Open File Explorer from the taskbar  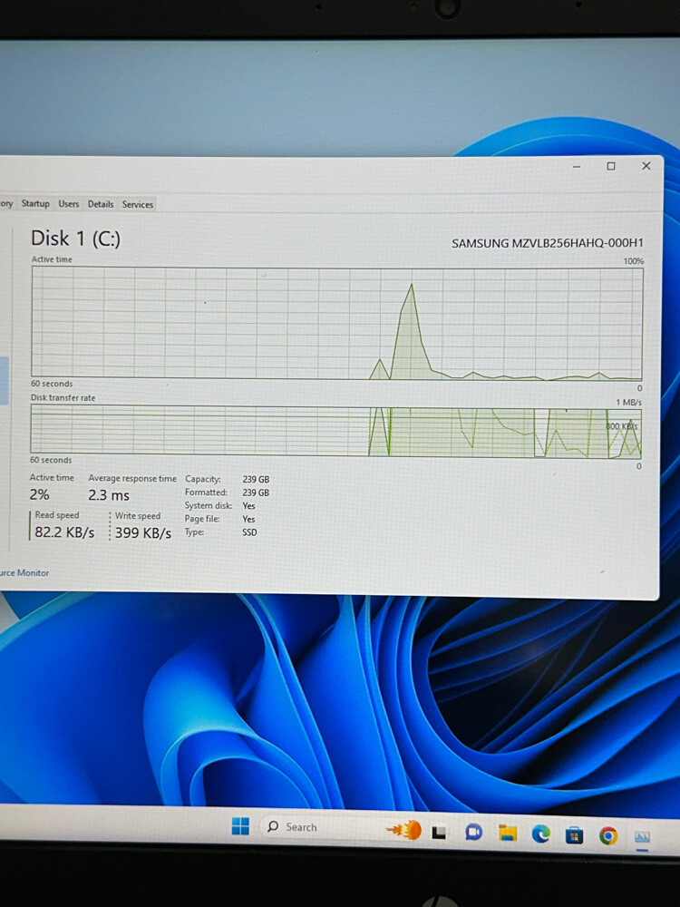pyautogui.click(x=508, y=833)
